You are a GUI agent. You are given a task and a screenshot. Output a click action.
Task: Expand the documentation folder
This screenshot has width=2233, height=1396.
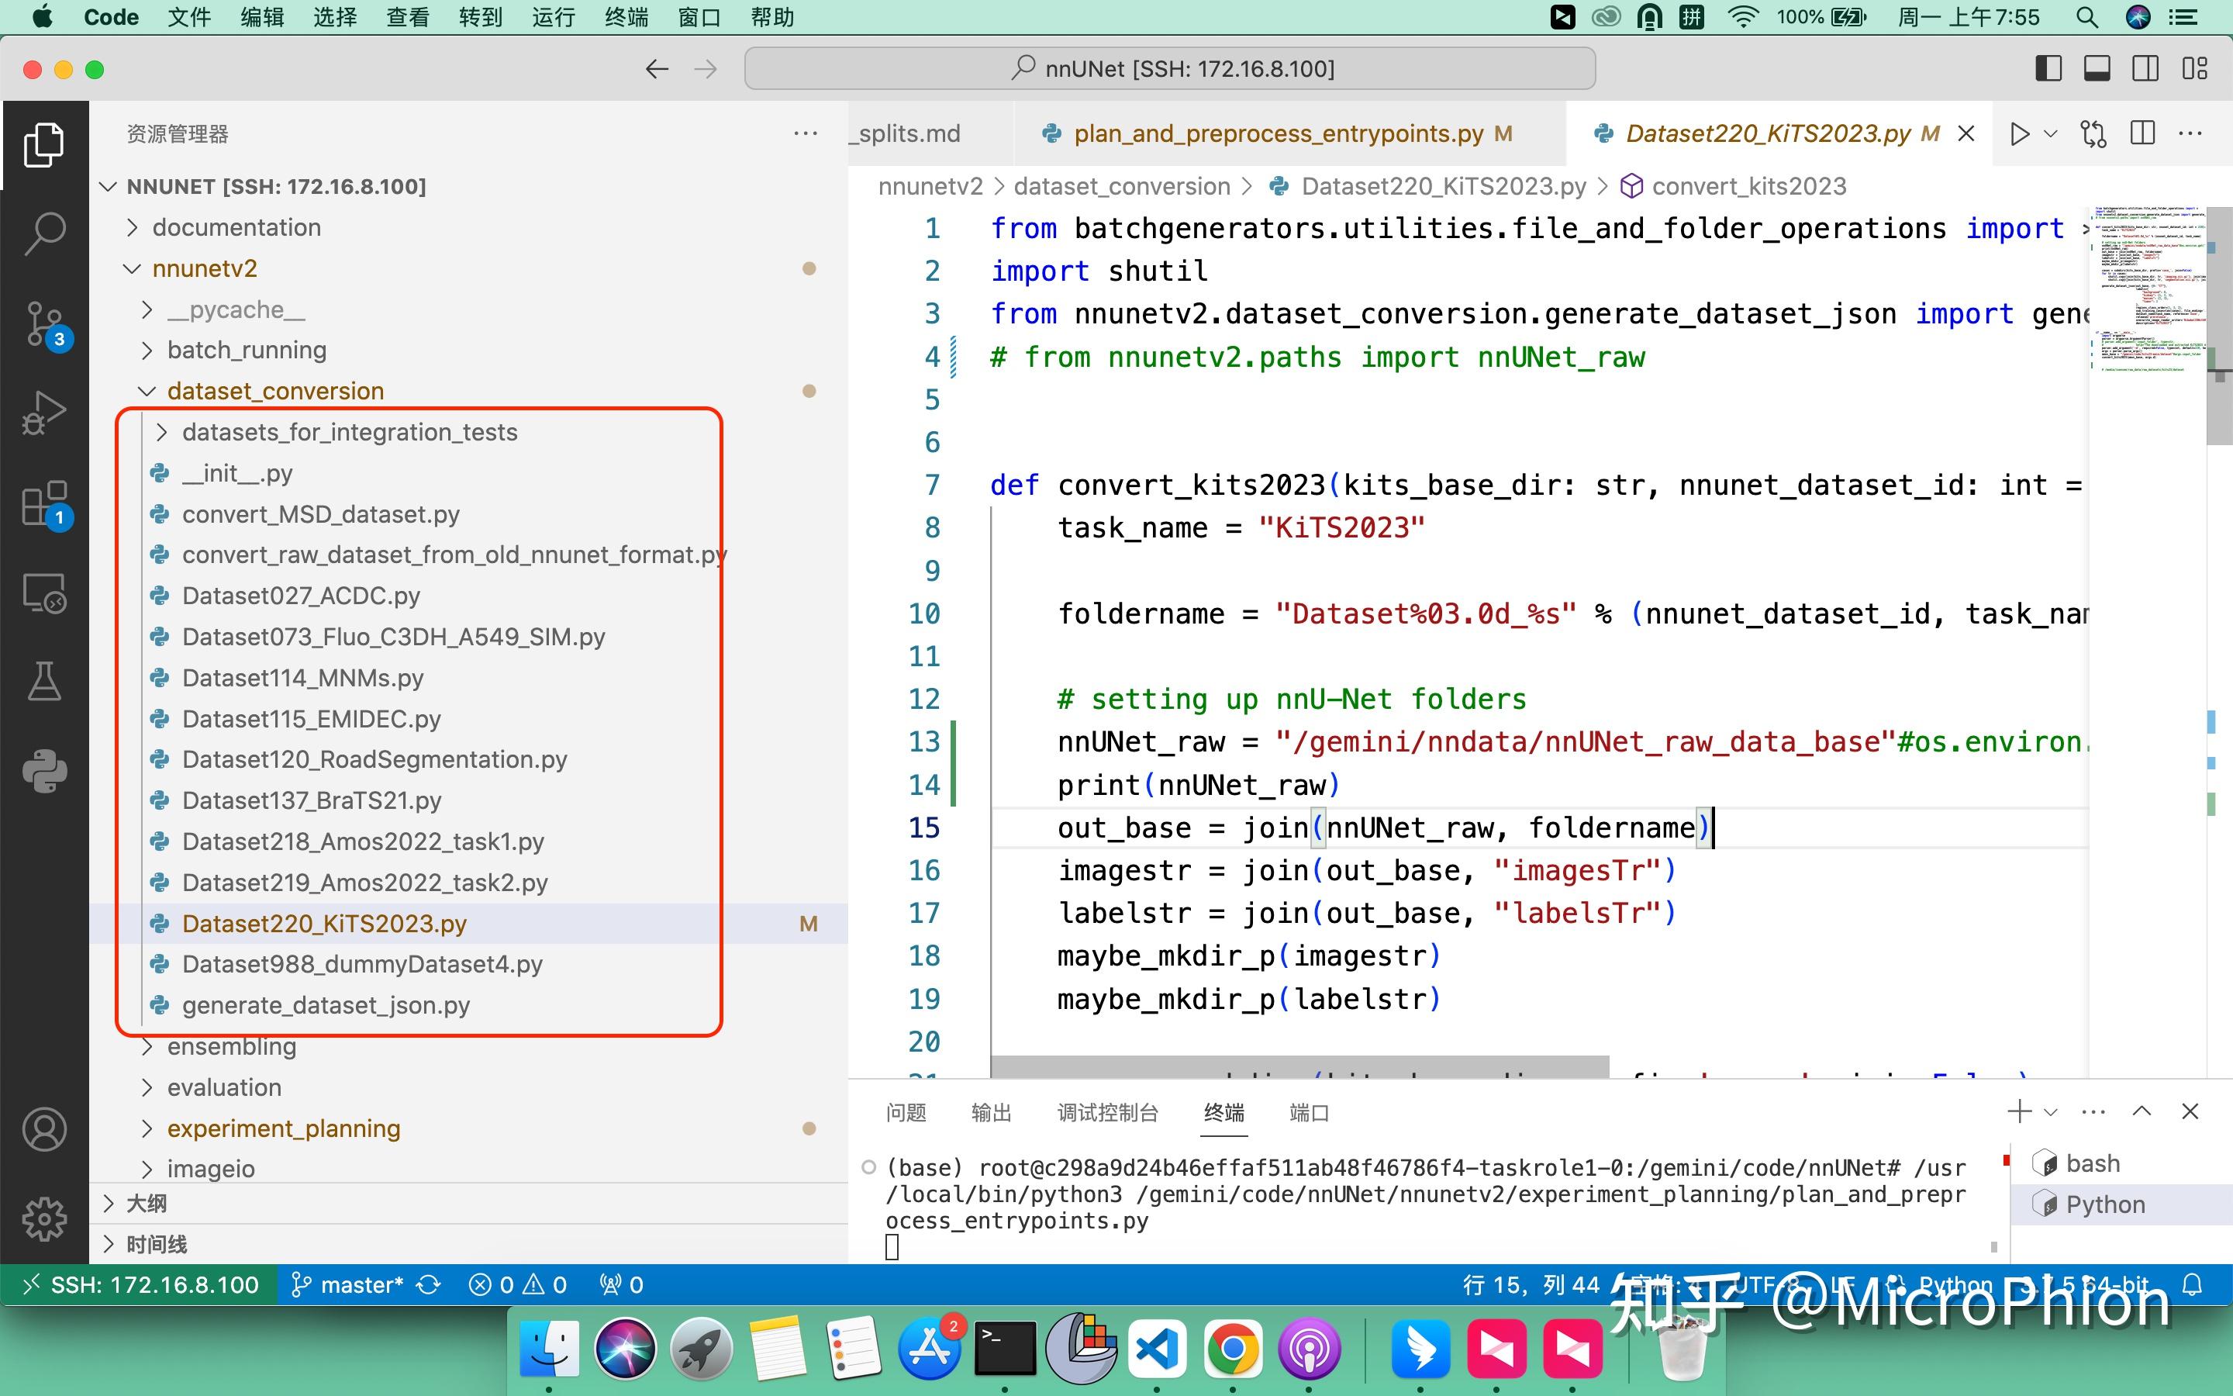click(x=236, y=227)
